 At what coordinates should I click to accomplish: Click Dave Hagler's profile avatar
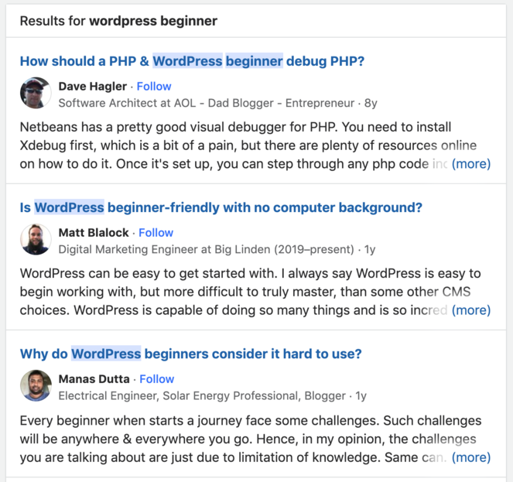coord(36,94)
